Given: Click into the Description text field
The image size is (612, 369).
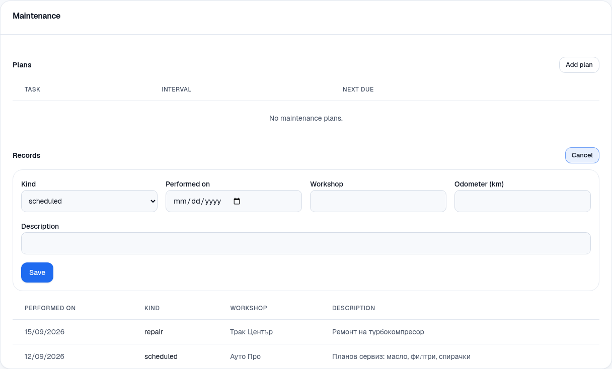Looking at the screenshot, I should (x=306, y=243).
